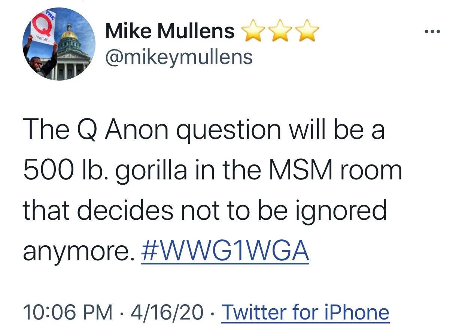Image resolution: width=465 pixels, height=336 pixels.
Task: Open the @mikeymullens handle
Action: 179,57
